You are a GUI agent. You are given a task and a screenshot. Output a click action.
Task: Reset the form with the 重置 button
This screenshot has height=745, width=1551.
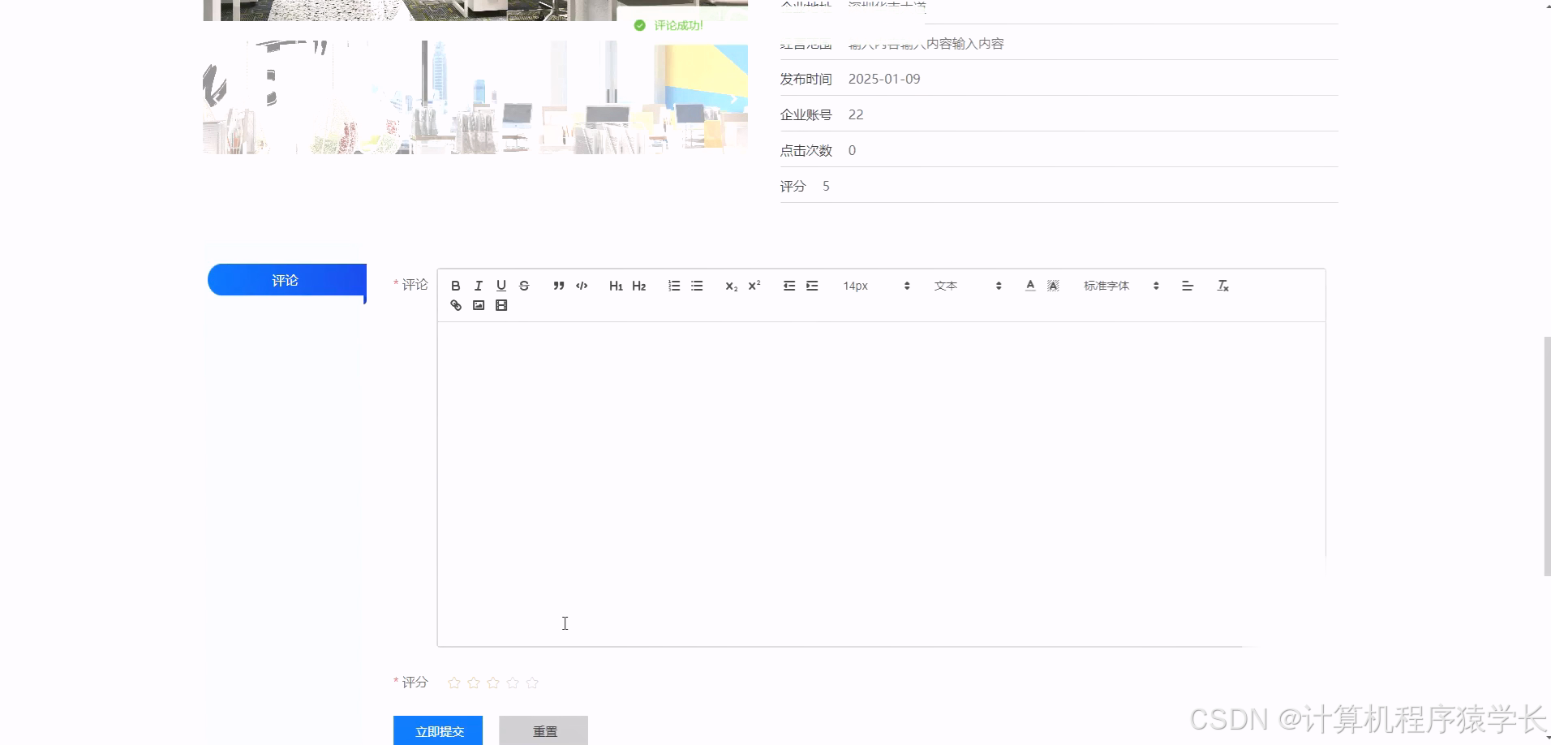click(543, 730)
